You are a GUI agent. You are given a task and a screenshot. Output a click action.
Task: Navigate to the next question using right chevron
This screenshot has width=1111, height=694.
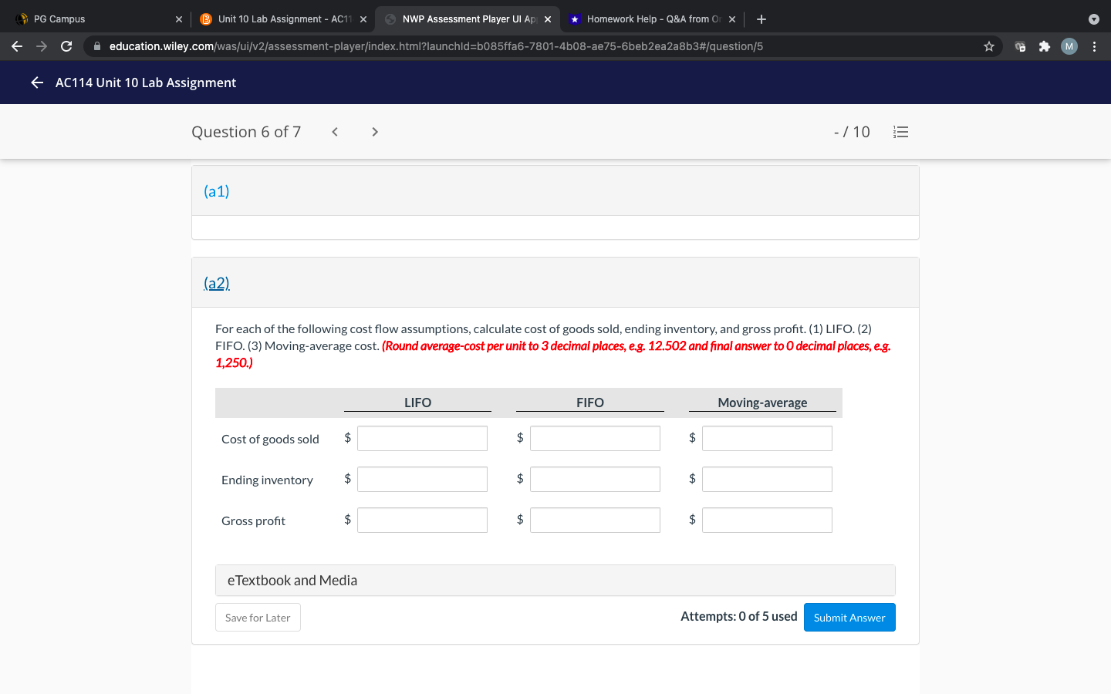(x=374, y=131)
